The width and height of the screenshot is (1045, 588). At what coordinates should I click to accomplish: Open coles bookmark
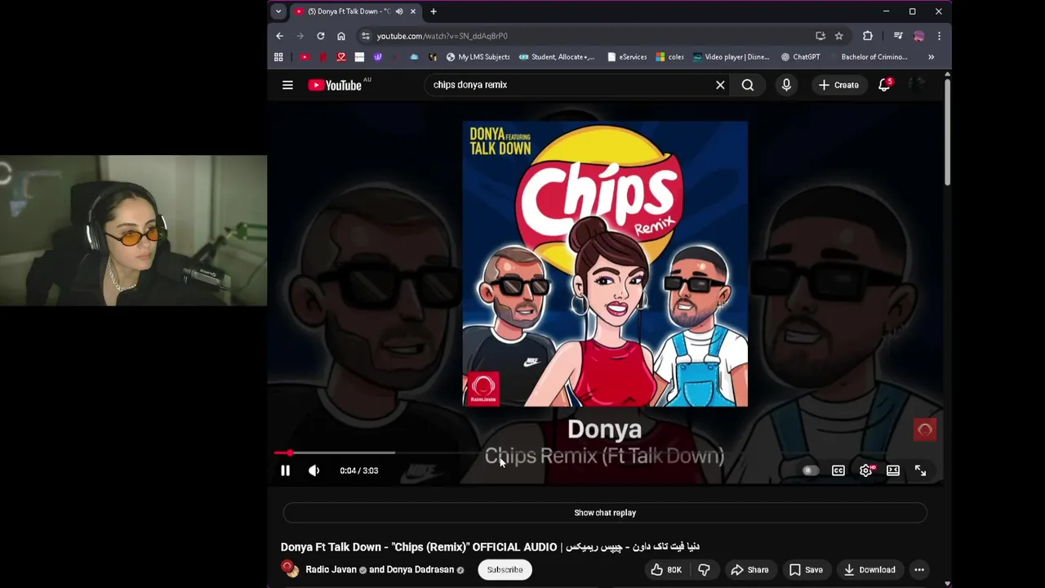coord(670,57)
